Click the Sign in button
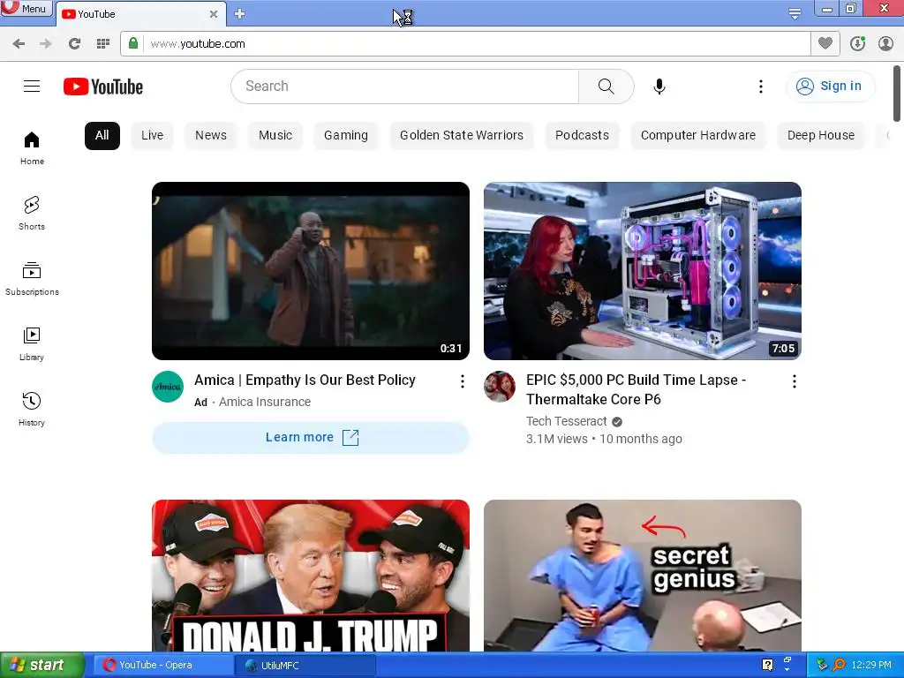The width and height of the screenshot is (904, 678). coord(830,86)
